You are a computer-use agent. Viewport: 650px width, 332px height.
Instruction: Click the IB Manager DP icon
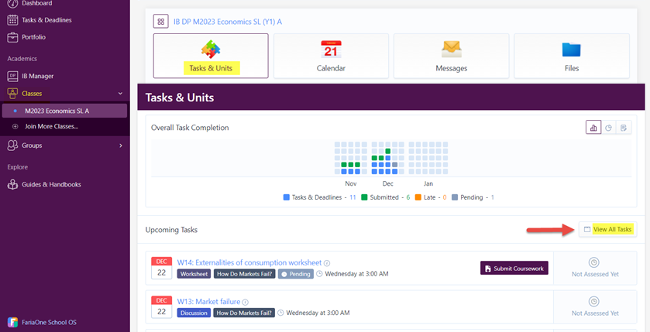click(x=12, y=76)
